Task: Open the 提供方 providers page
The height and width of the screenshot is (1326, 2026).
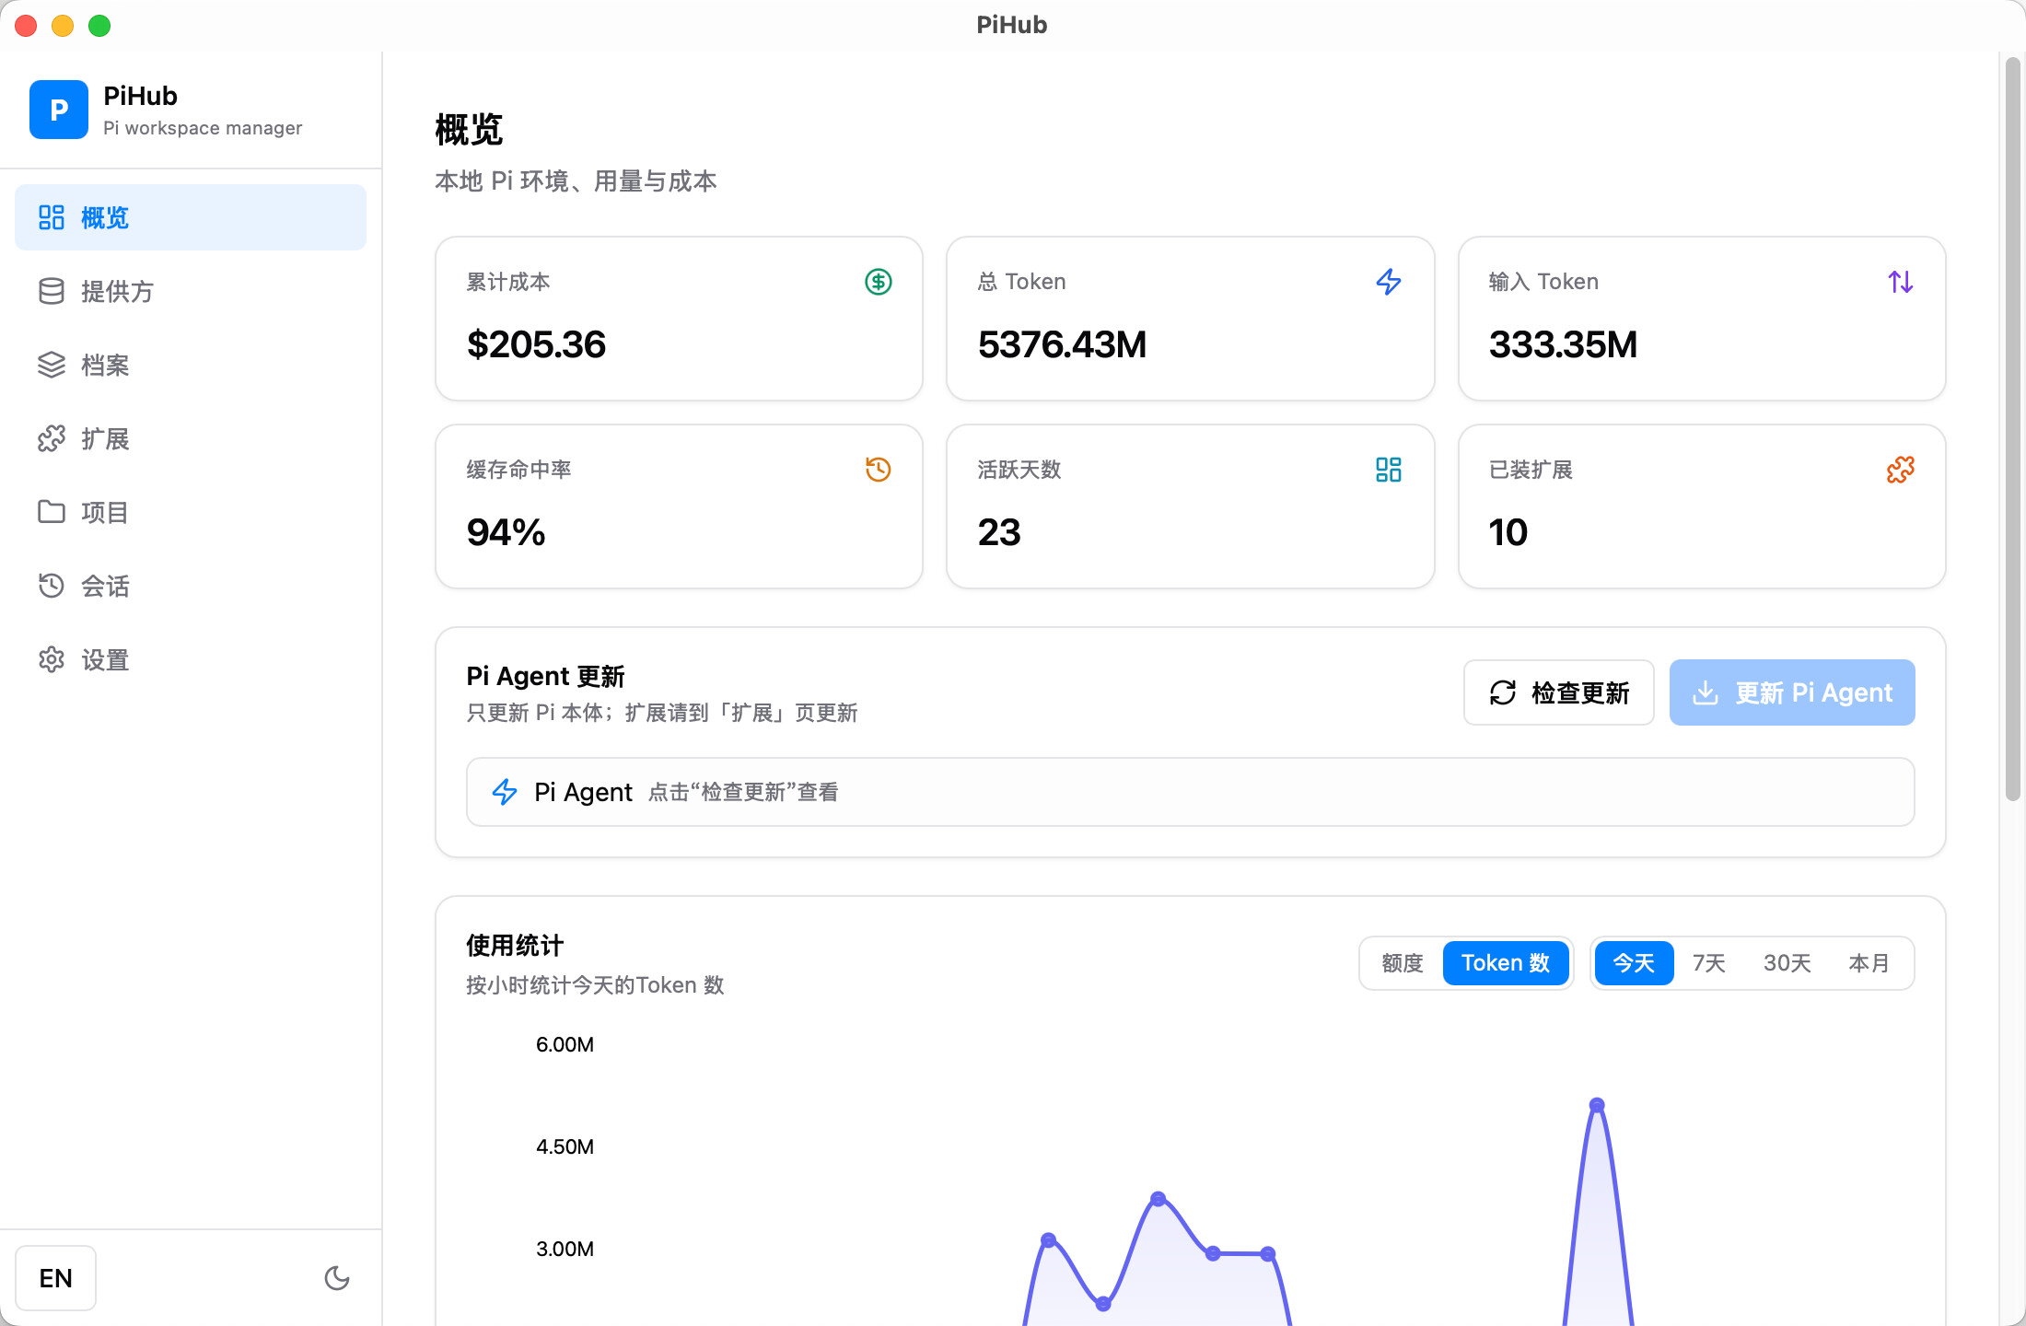Action: [191, 291]
